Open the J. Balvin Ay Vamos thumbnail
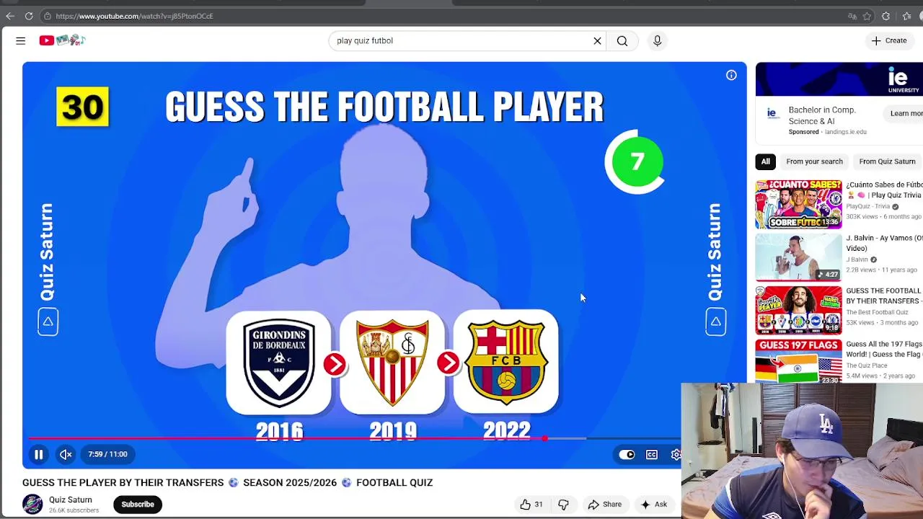The width and height of the screenshot is (923, 519). click(x=798, y=257)
